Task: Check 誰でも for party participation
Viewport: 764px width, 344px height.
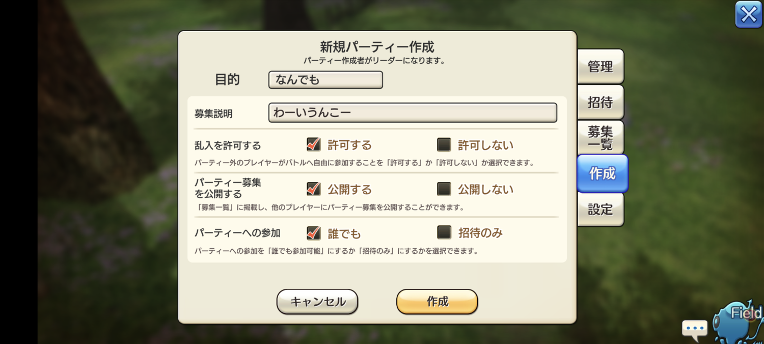Action: click(x=314, y=233)
